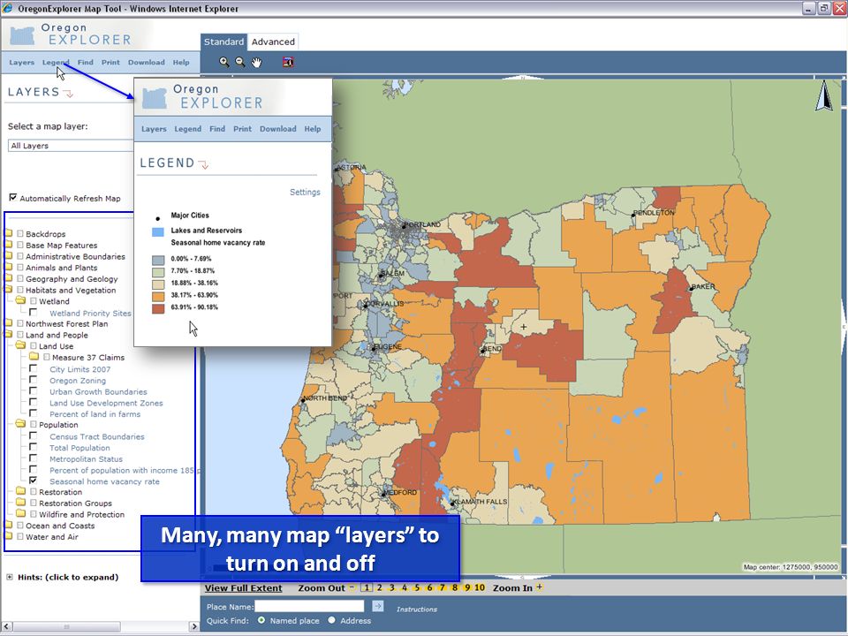Toggle Automatically Refresh Map checkbox
Viewport: 848px width, 636px height.
click(13, 197)
